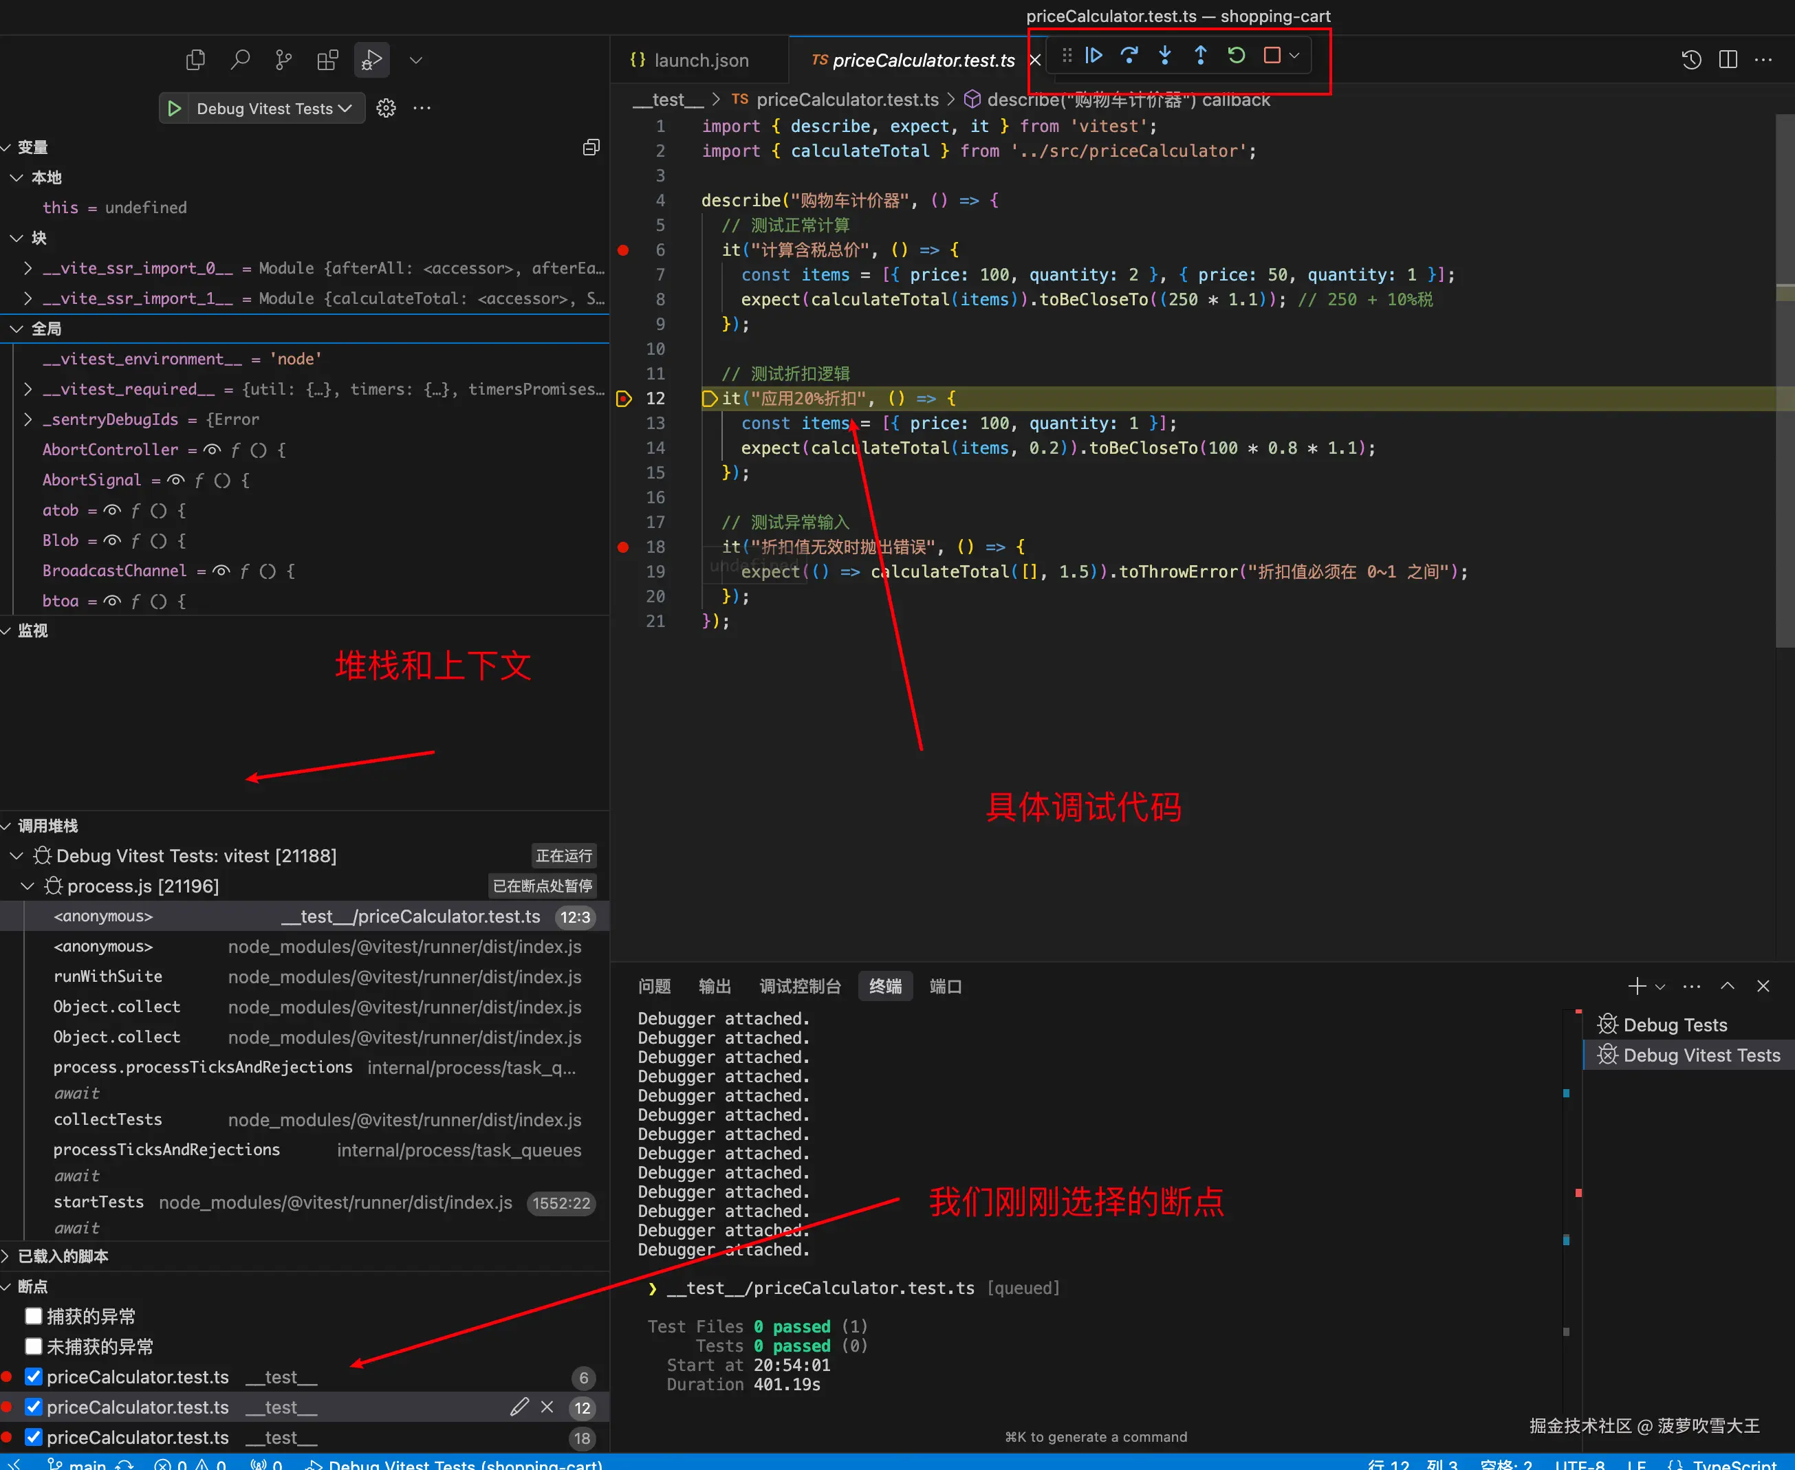Disable the line 6 breakpoint checkbox
The height and width of the screenshot is (1470, 1795).
tap(34, 1377)
